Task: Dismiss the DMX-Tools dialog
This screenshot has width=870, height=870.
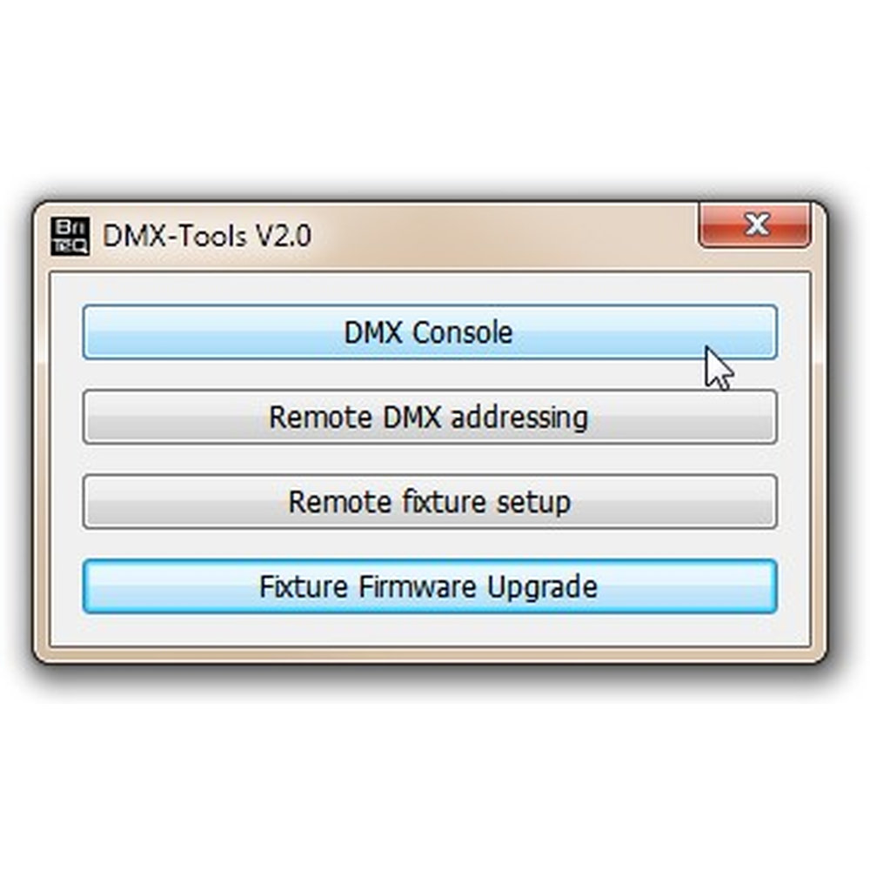Action: (x=754, y=224)
